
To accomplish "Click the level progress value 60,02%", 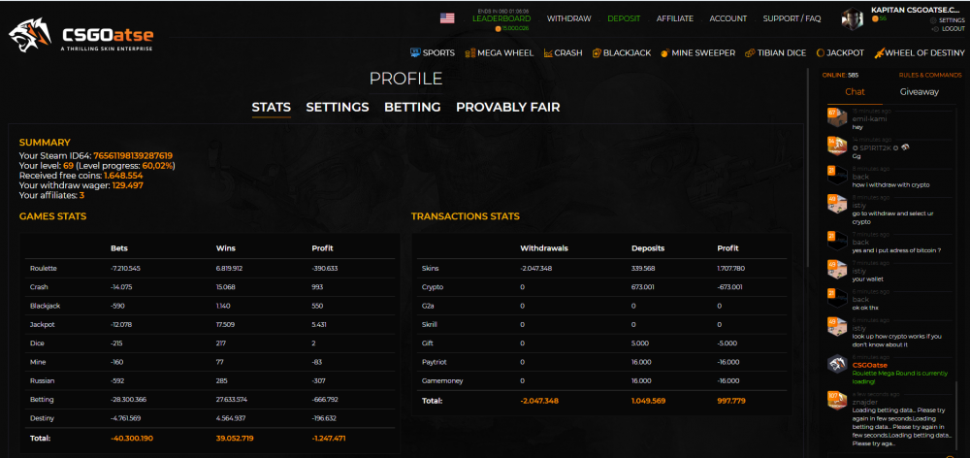I will pos(158,166).
